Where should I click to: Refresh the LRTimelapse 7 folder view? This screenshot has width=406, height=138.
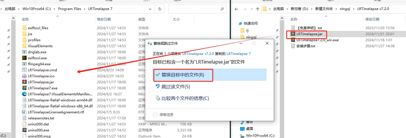160,9
